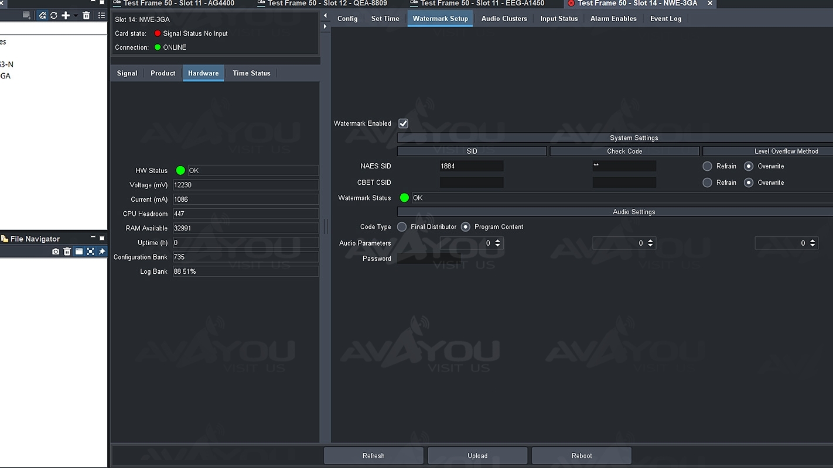Click the plus add icon in the tree toolbar

66,16
